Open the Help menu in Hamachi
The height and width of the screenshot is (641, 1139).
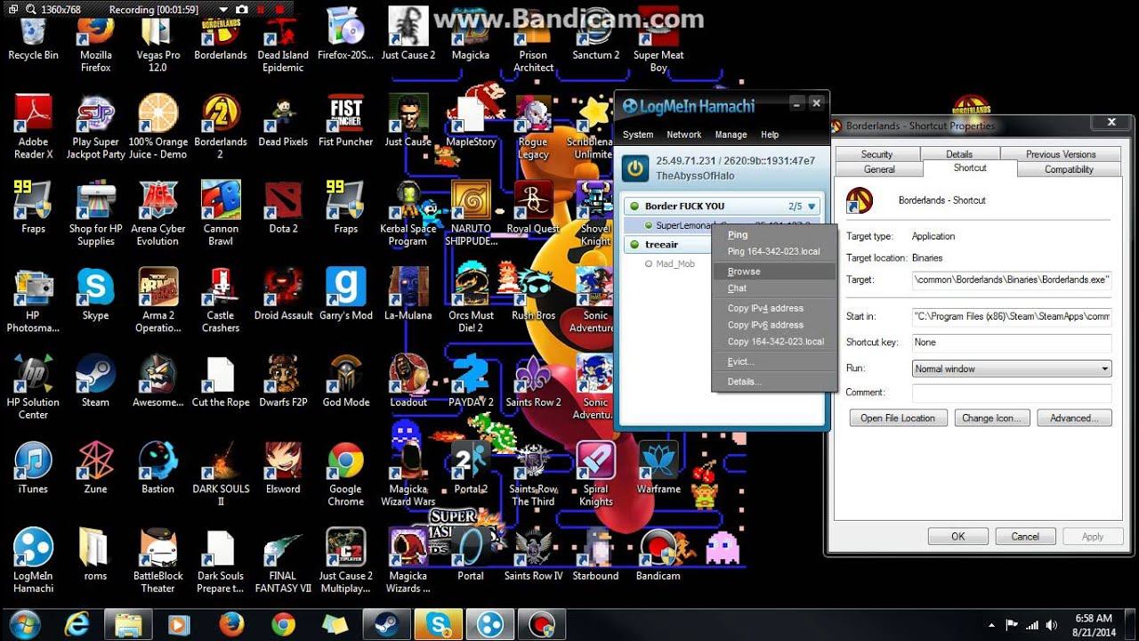(x=770, y=134)
